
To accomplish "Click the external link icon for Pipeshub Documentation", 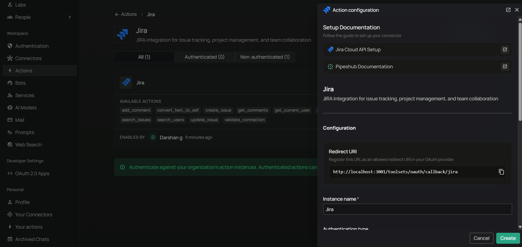I will coord(505,67).
